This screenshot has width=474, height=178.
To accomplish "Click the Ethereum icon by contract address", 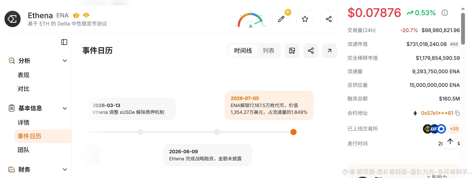I will click(415, 113).
